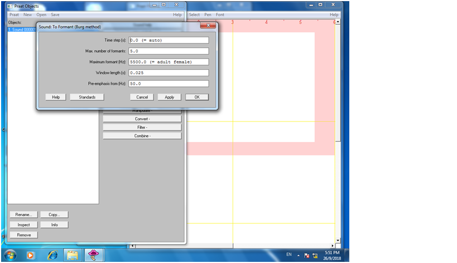This screenshot has height=263, width=457.
Task: Click the Maximum formant (Hz) field
Action: [x=169, y=62]
